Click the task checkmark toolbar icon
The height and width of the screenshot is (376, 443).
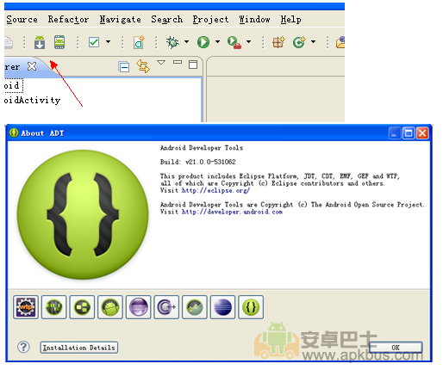click(x=94, y=42)
